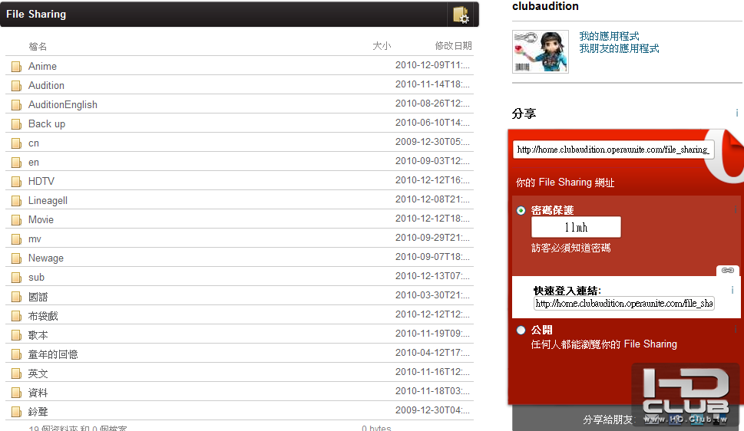Image resolution: width=744 pixels, height=431 pixels.
Task: Open 我朋友的應用程式 link
Action: click(619, 48)
